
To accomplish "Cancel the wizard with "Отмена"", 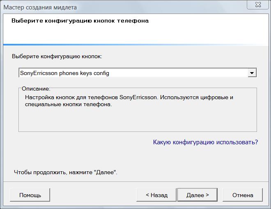I will (242, 195).
